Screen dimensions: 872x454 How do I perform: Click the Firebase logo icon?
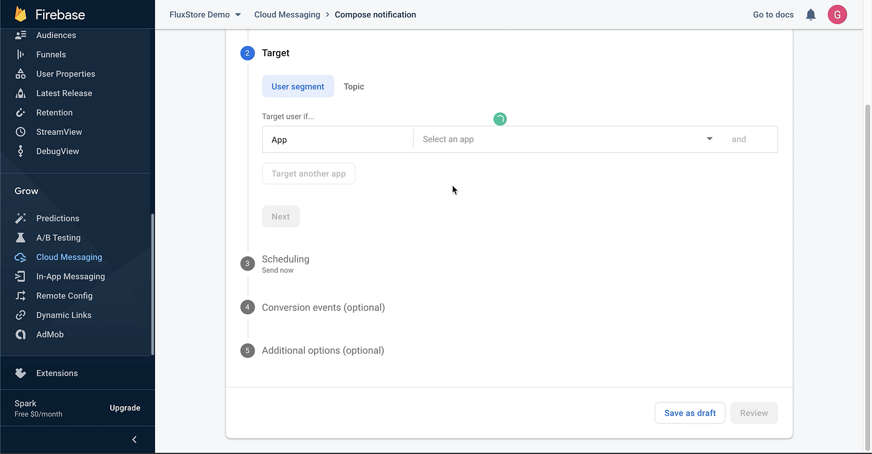click(x=21, y=14)
